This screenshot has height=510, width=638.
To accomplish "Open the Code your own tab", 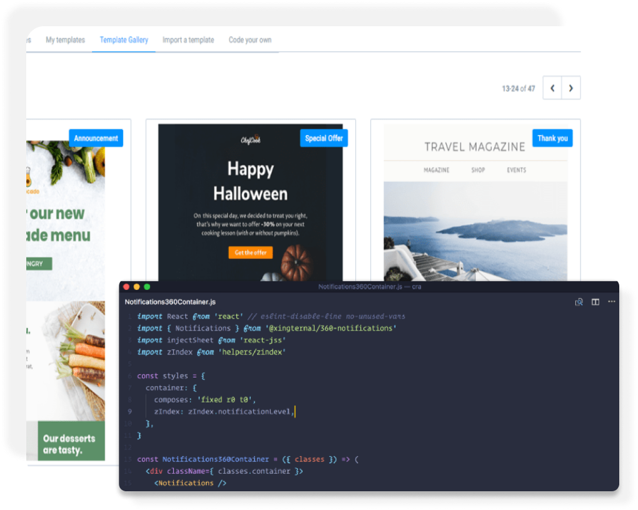I will (250, 40).
